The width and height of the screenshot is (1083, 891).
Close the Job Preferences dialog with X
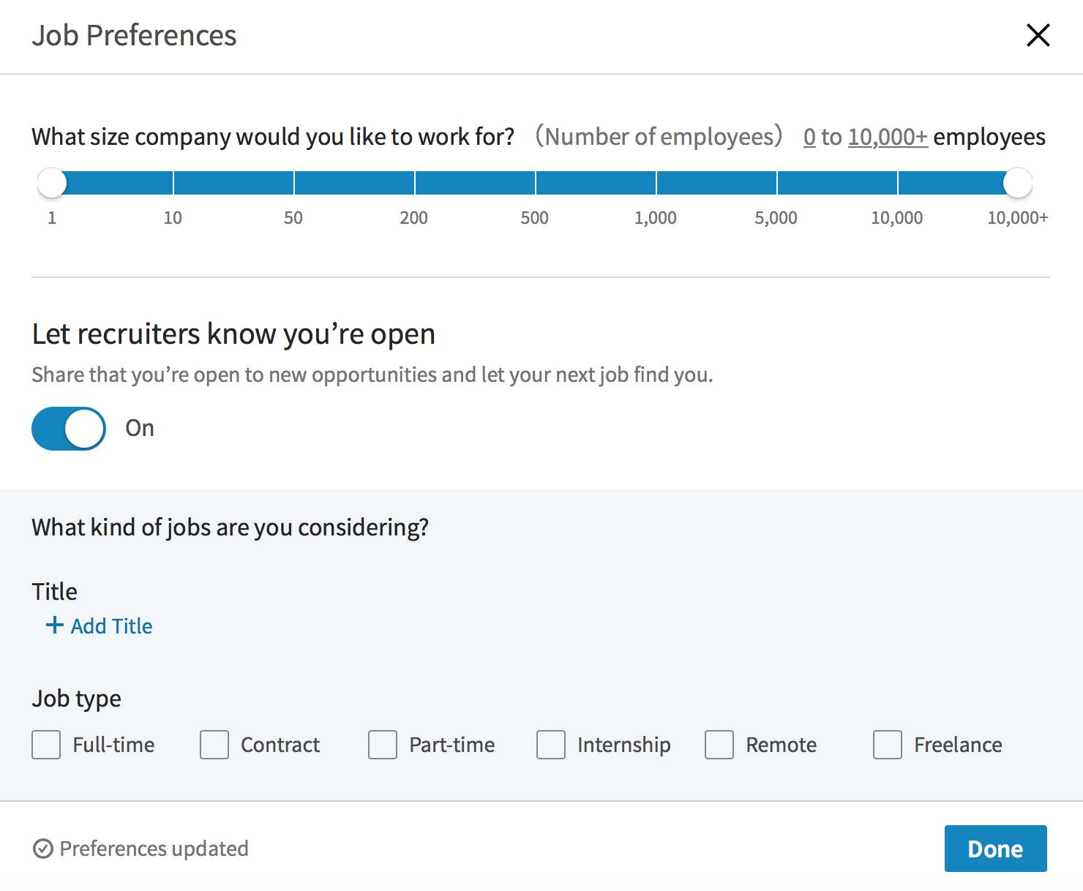(1038, 35)
